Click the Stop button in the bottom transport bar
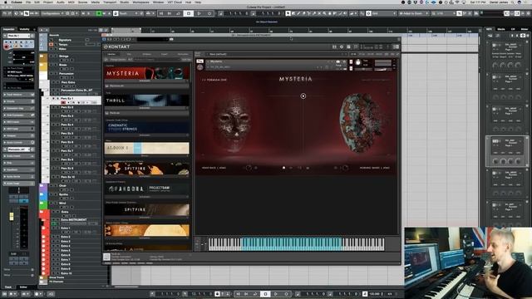This screenshot has height=299, width=532. click(x=265, y=294)
